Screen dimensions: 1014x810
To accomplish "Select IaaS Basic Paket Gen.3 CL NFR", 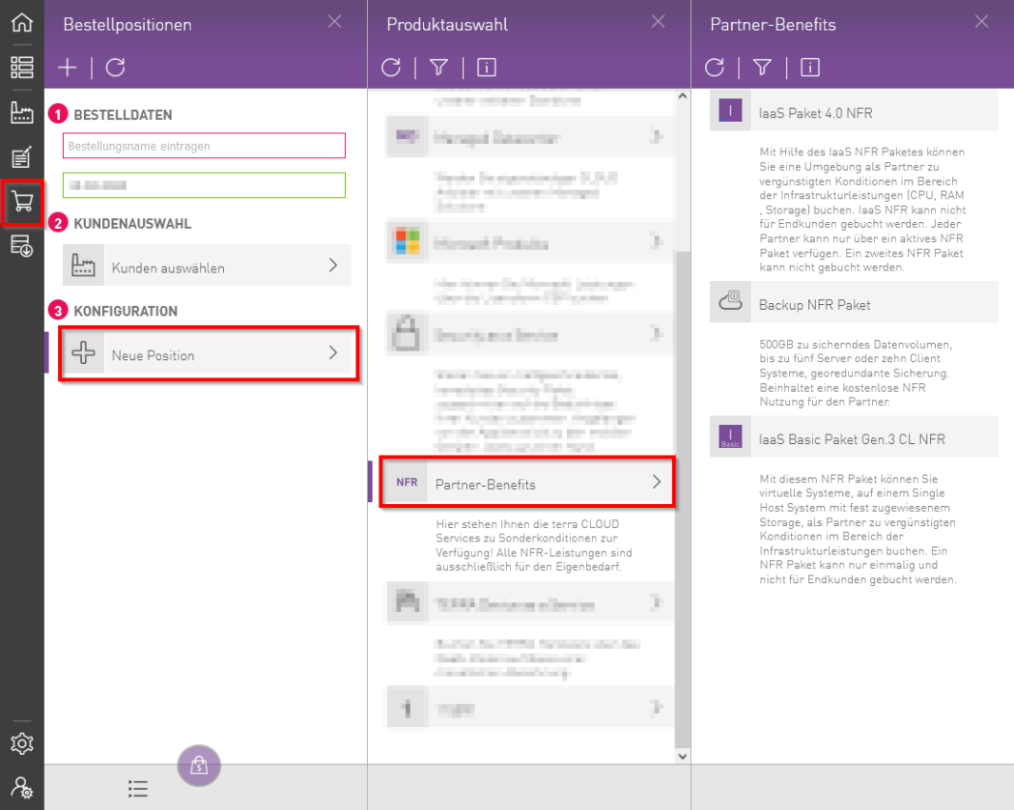I will [x=854, y=439].
